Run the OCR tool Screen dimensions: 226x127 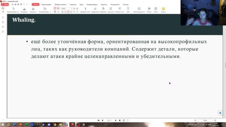128,10
